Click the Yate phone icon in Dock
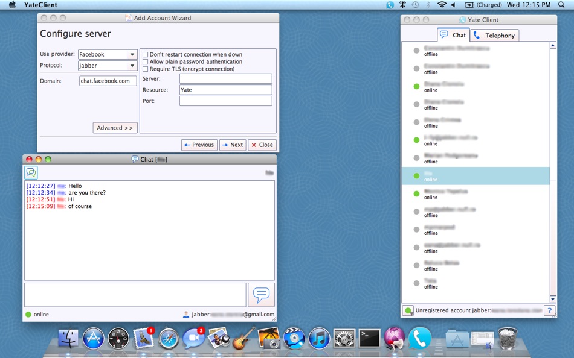The image size is (574, 358). [x=419, y=338]
